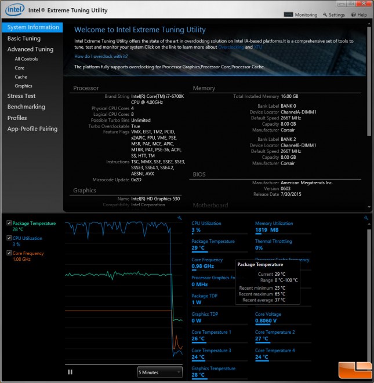The height and width of the screenshot is (383, 374).
Task: Click the Core Temperature 2 monitor
Action: point(283,336)
